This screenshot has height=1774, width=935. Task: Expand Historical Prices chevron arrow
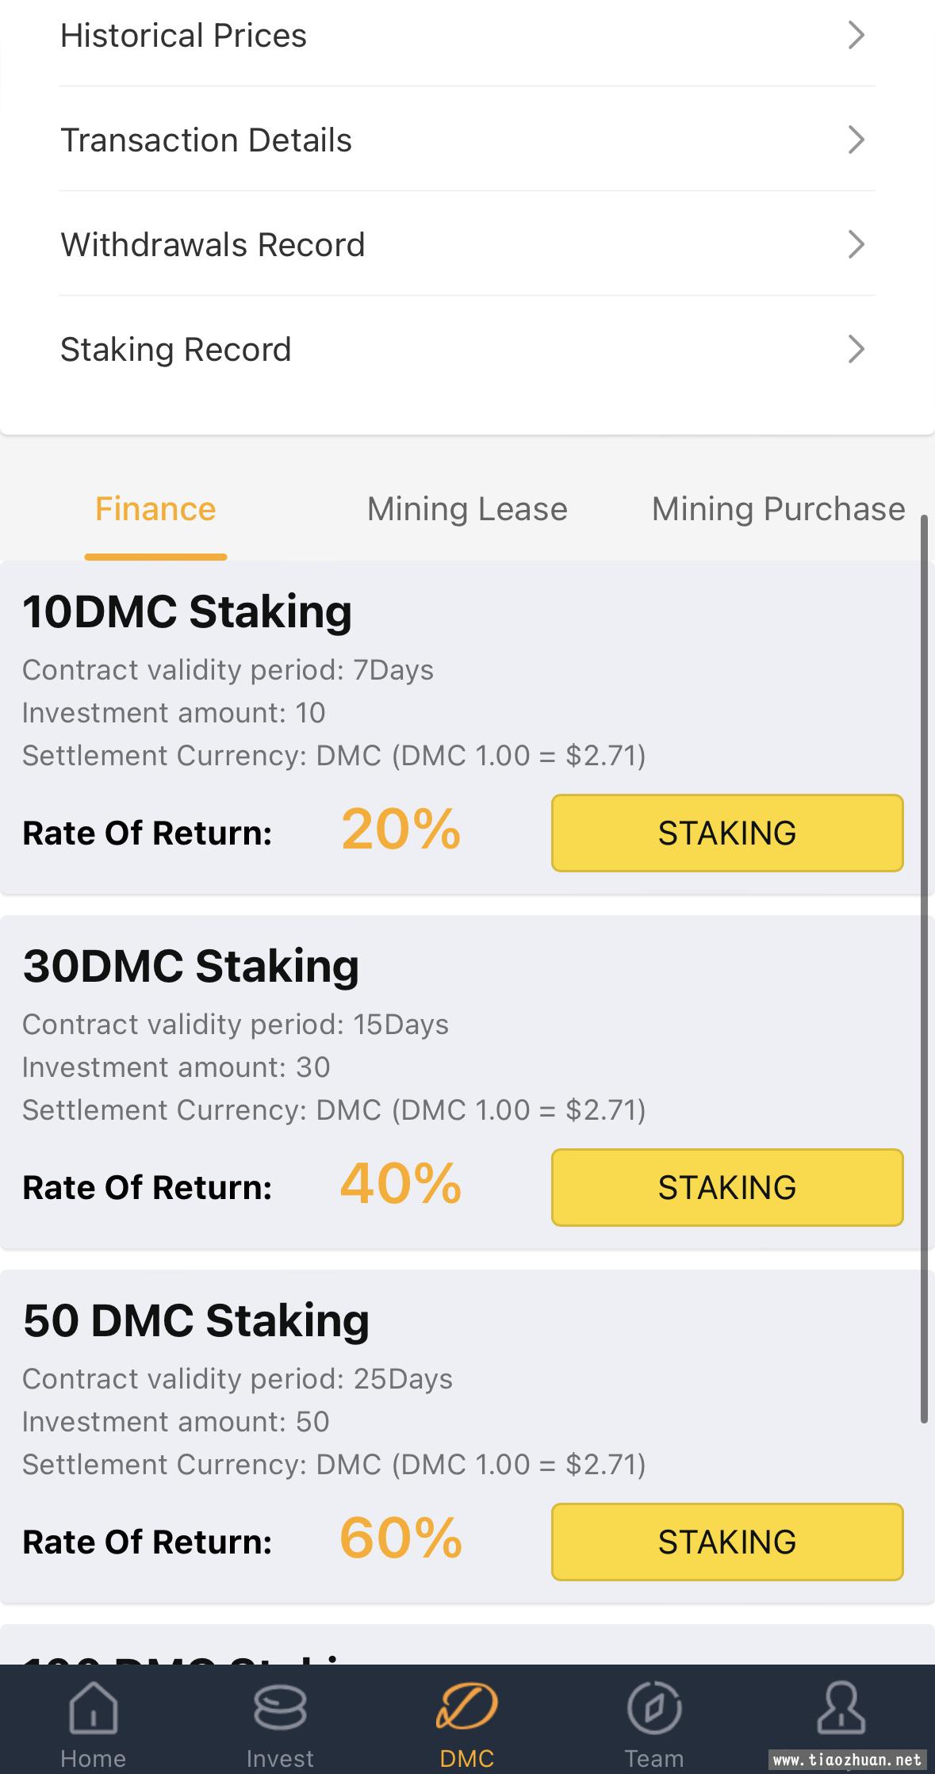click(x=856, y=35)
